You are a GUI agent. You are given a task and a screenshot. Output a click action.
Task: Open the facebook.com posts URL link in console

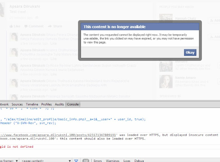[58, 135]
